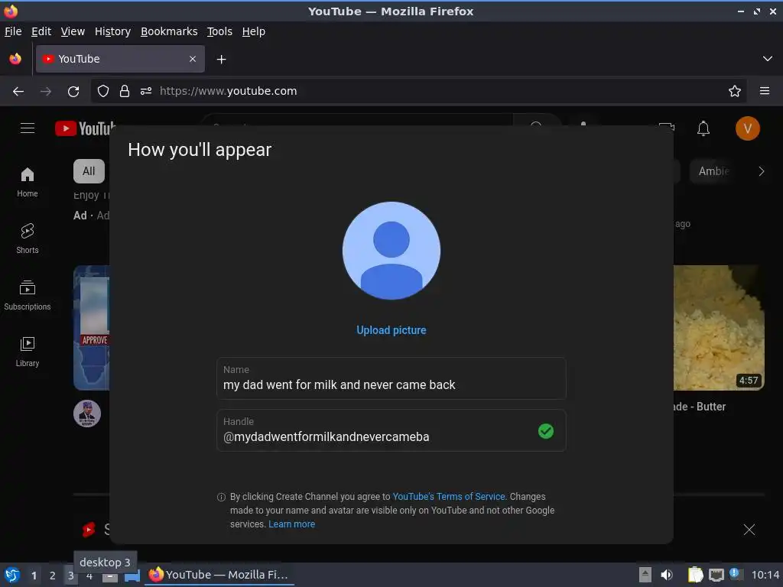Image resolution: width=783 pixels, height=587 pixels.
Task: Click the taskbar clock showing 10:14
Action: click(x=765, y=575)
